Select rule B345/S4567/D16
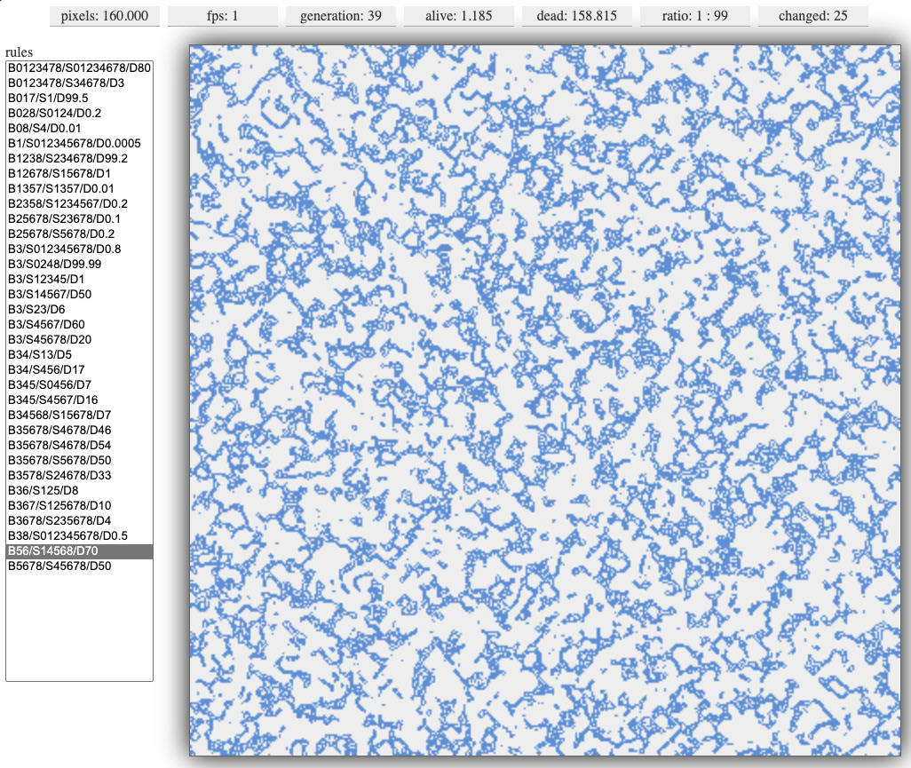Viewport: 911px width, 768px height. pos(80,400)
